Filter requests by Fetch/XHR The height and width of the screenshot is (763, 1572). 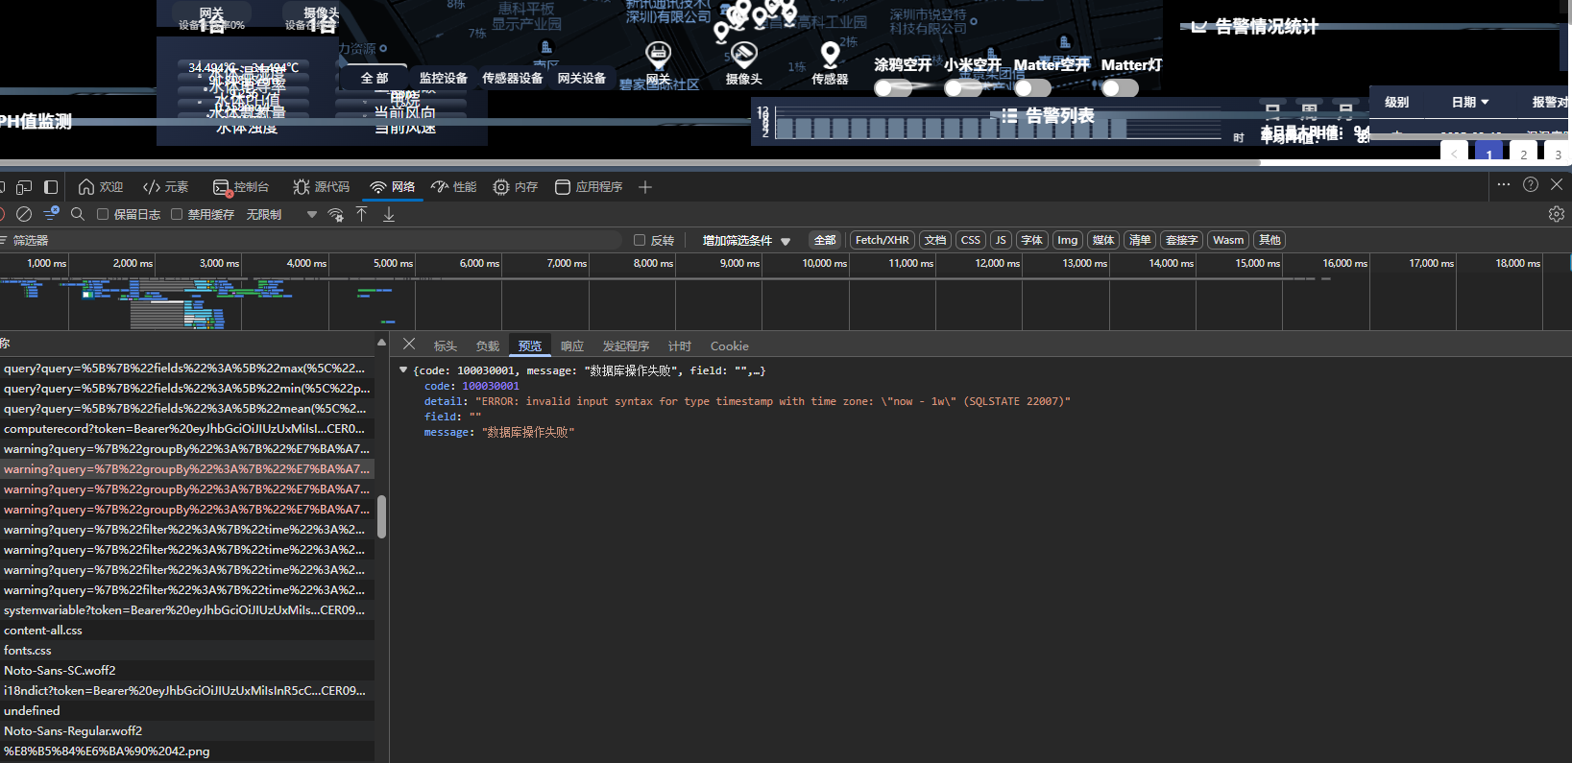(882, 240)
